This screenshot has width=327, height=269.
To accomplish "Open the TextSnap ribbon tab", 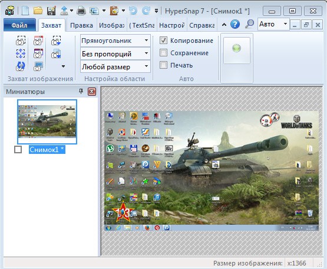I will [x=142, y=25].
